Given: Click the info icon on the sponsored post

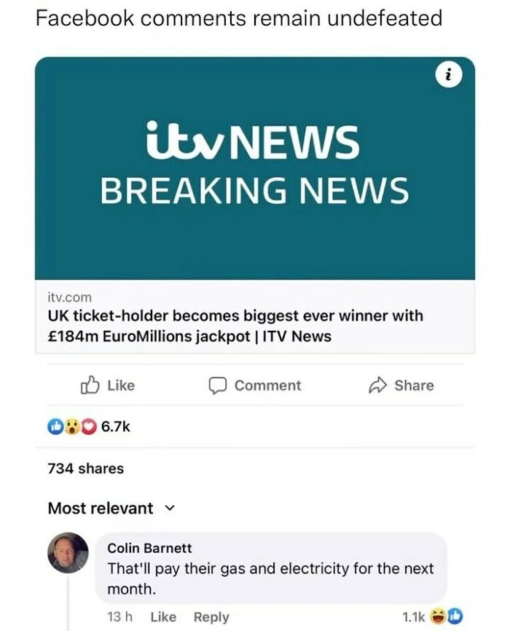Looking at the screenshot, I should (450, 73).
